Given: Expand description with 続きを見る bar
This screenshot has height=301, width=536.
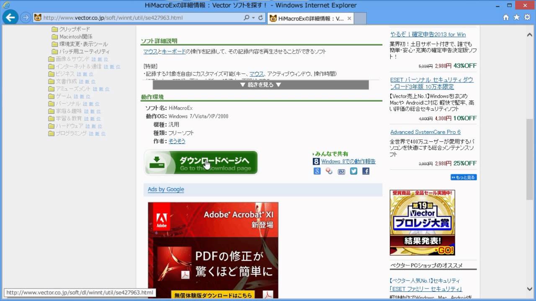Looking at the screenshot, I should 260,84.
